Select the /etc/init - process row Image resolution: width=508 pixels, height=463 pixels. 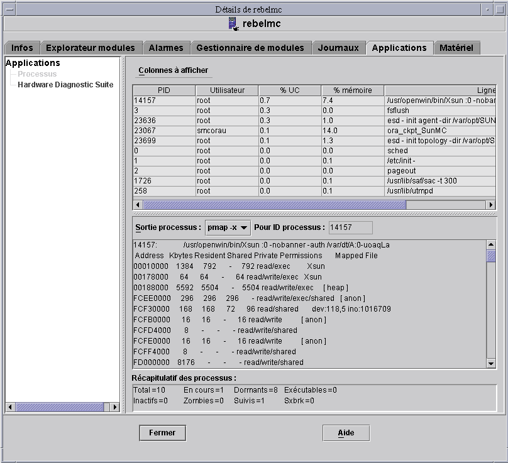coord(314,161)
